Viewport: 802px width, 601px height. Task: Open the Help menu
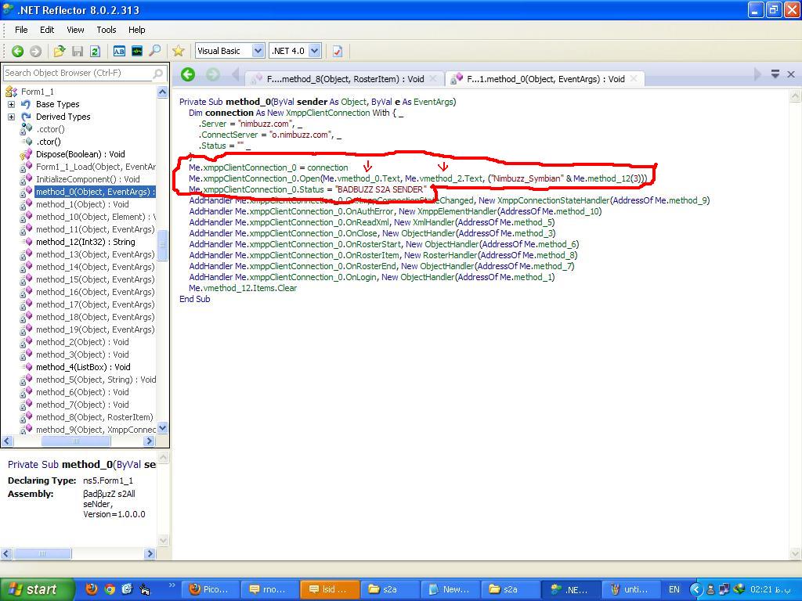(136, 30)
